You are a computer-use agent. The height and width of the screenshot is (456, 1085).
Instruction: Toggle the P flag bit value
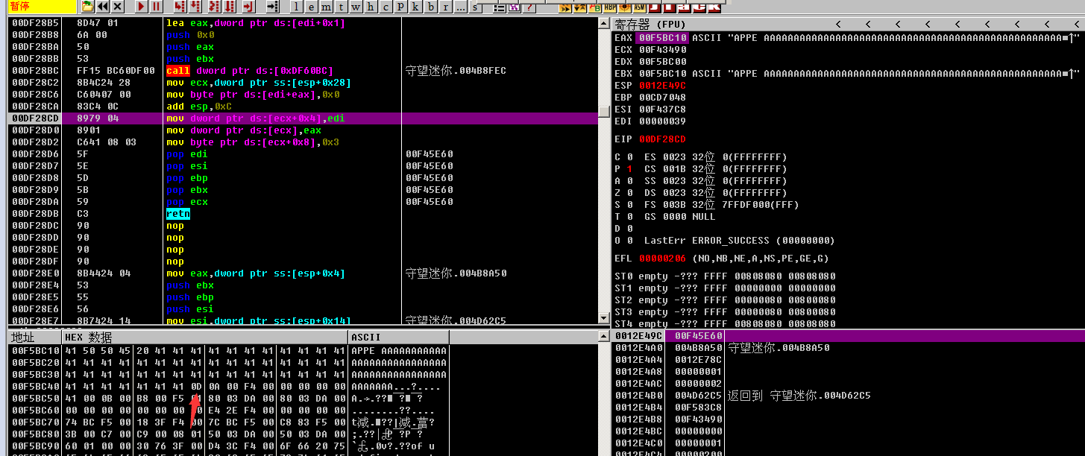[x=629, y=169]
